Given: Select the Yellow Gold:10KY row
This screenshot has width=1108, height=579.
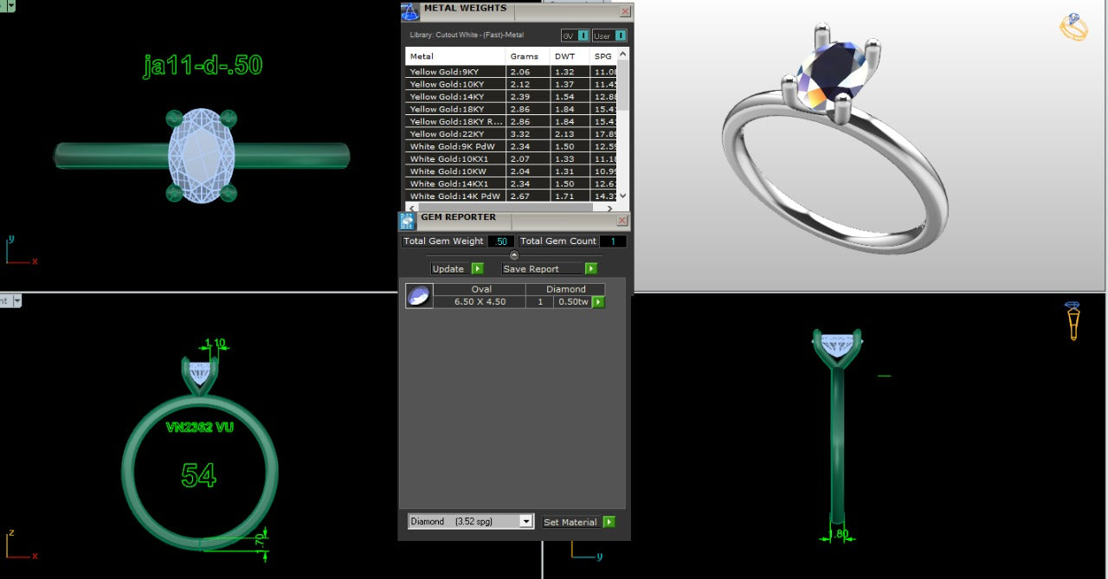Looking at the screenshot, I should point(511,84).
